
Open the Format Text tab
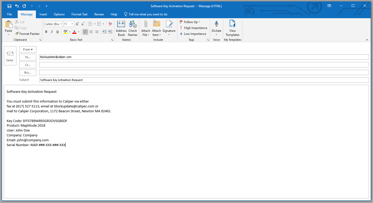click(79, 14)
